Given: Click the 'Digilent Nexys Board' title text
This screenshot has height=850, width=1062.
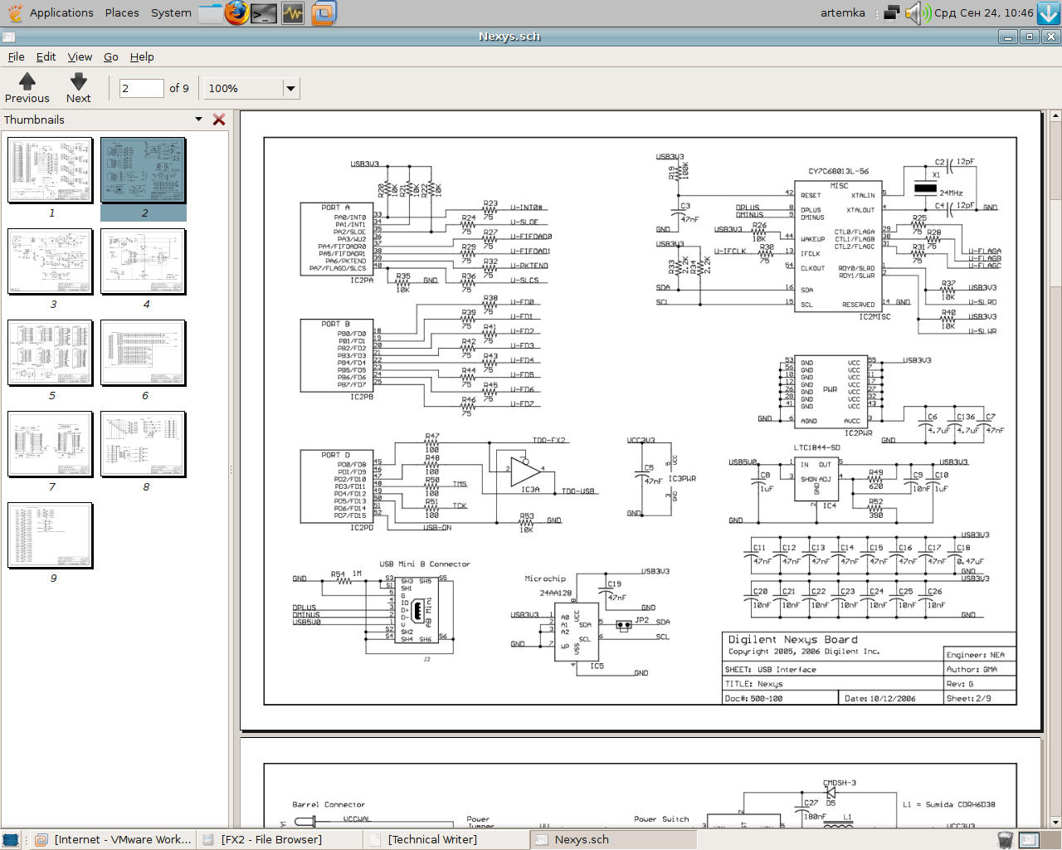Looking at the screenshot, I should point(792,640).
